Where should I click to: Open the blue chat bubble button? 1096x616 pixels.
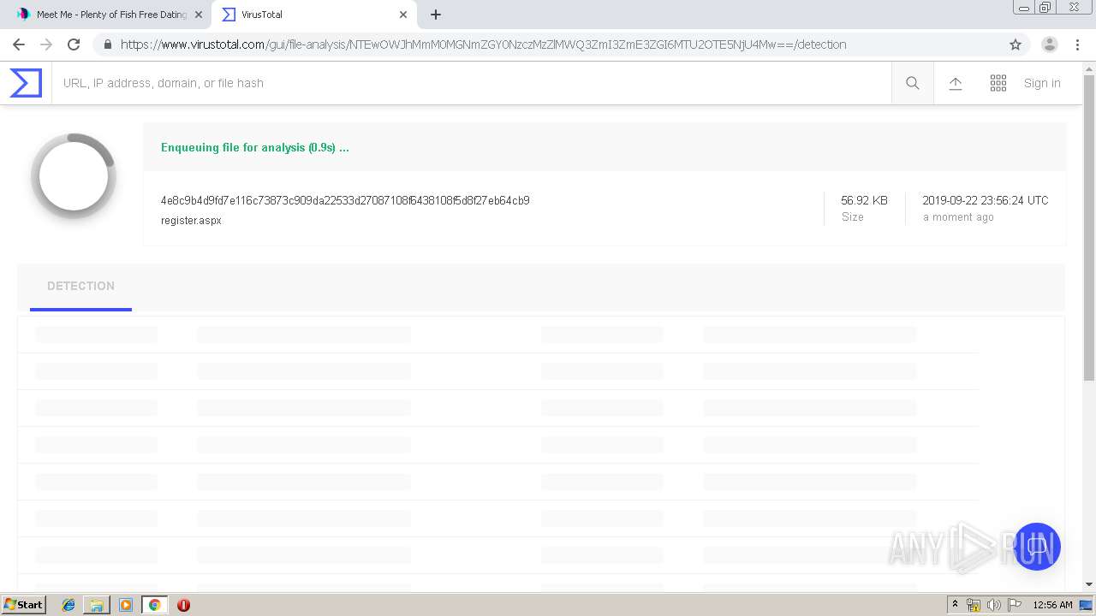pos(1036,547)
